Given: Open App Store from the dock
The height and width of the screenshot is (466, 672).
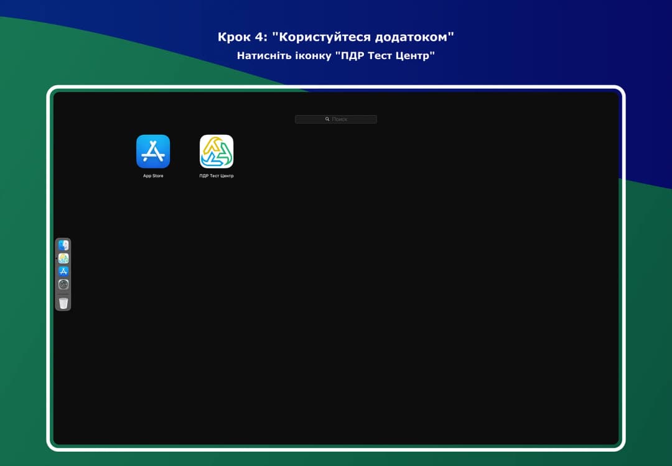Looking at the screenshot, I should [x=63, y=272].
